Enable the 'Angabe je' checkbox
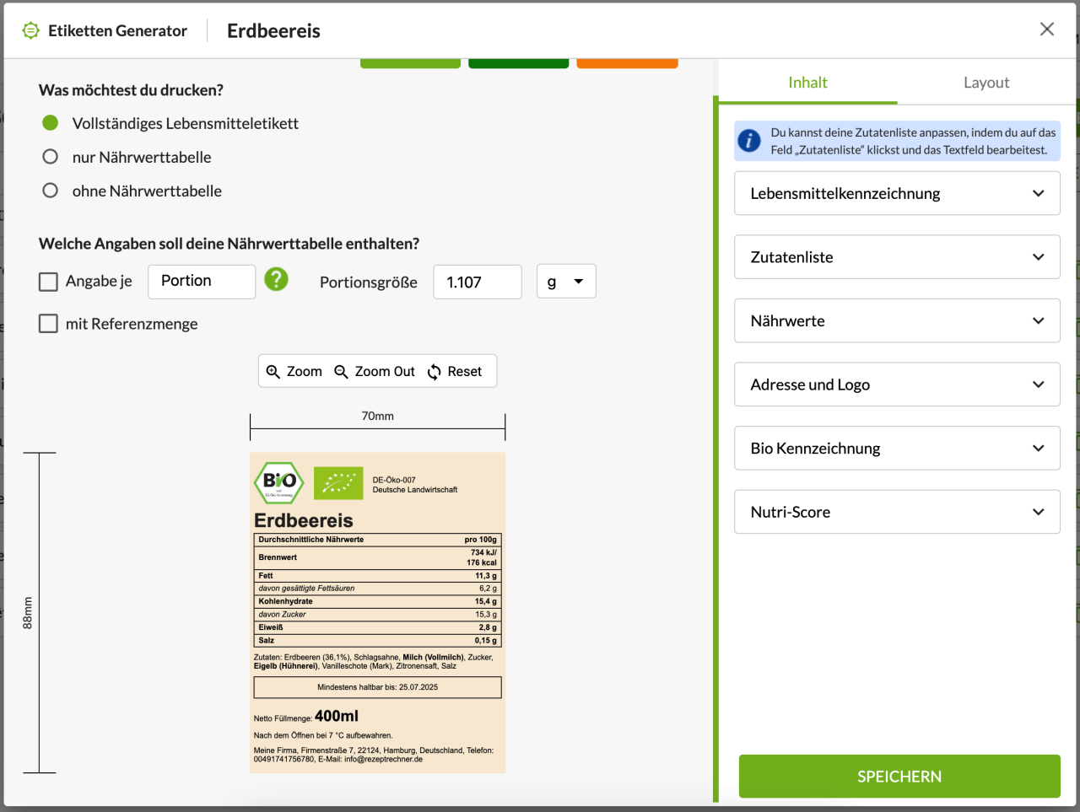Screen dimensions: 1080x812 pyautogui.click(x=48, y=281)
